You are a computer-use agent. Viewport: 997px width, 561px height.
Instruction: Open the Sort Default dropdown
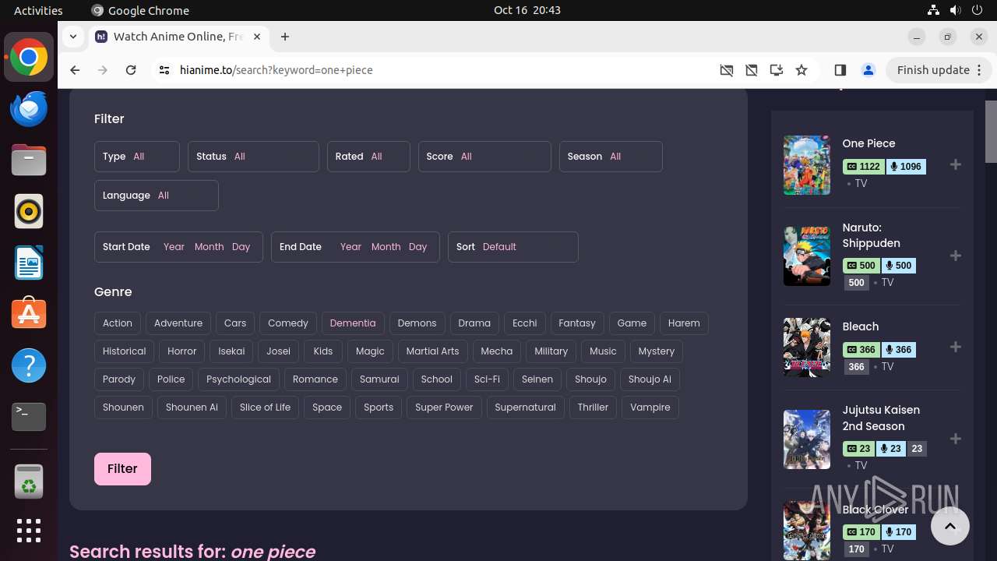[513, 247]
